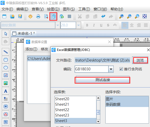150x127 pixels.
Task: Toggle right text alignment
Action: tap(139, 25)
